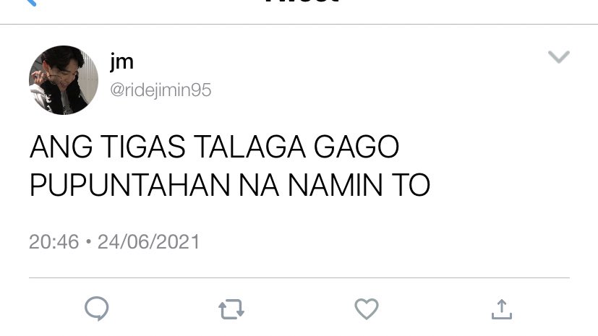598x336 pixels.
Task: Open the @ridejimin95 handle link
Action: coord(161,90)
